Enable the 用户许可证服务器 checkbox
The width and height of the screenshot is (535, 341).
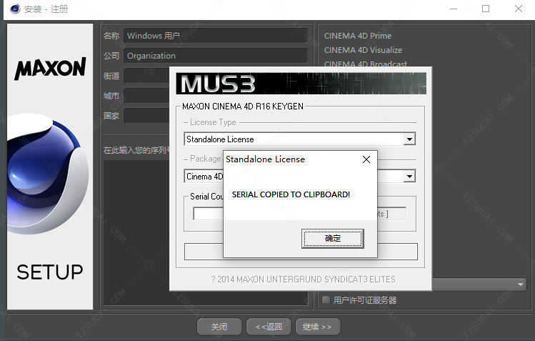pos(326,300)
